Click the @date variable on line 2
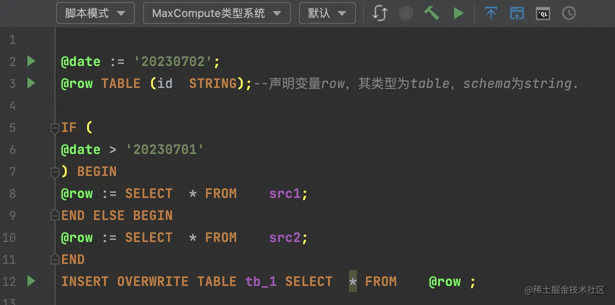Viewport: 615px width, 305px height. coord(81,61)
